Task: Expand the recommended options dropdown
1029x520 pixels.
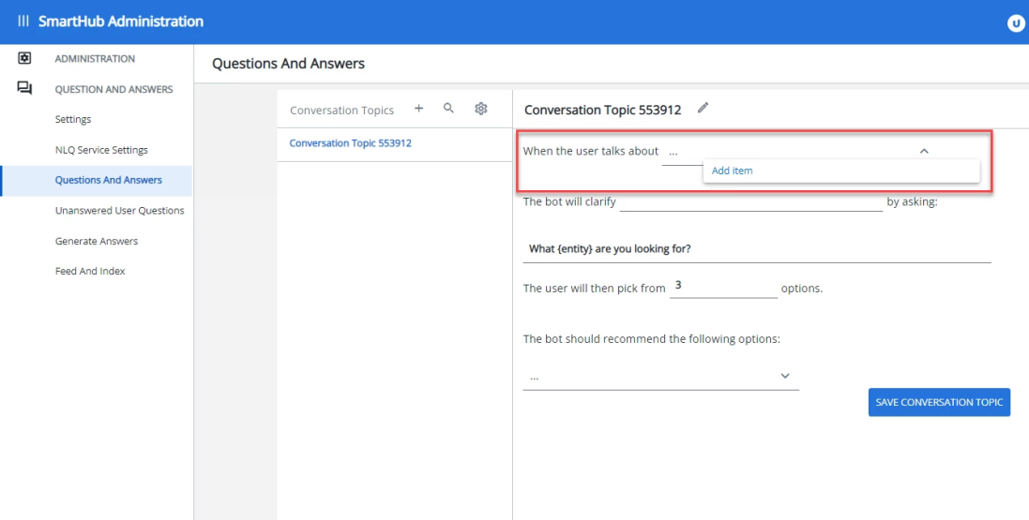Action: (x=785, y=377)
